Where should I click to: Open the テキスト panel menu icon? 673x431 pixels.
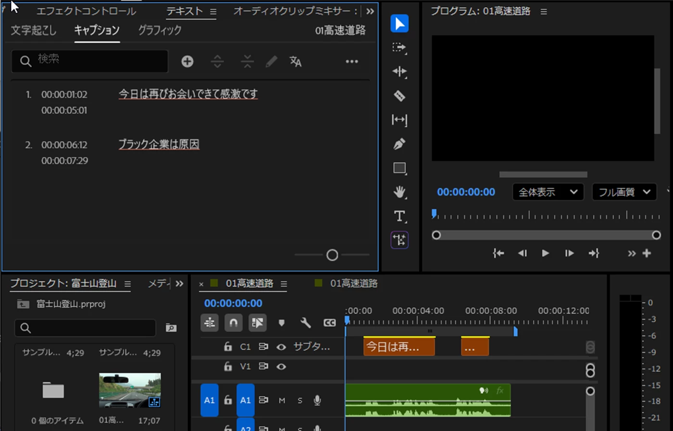coord(213,12)
